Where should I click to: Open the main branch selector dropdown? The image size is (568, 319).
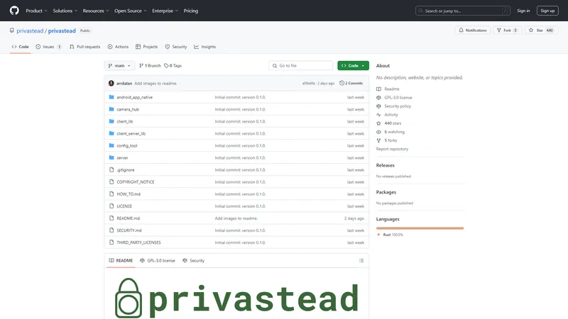[x=119, y=65]
